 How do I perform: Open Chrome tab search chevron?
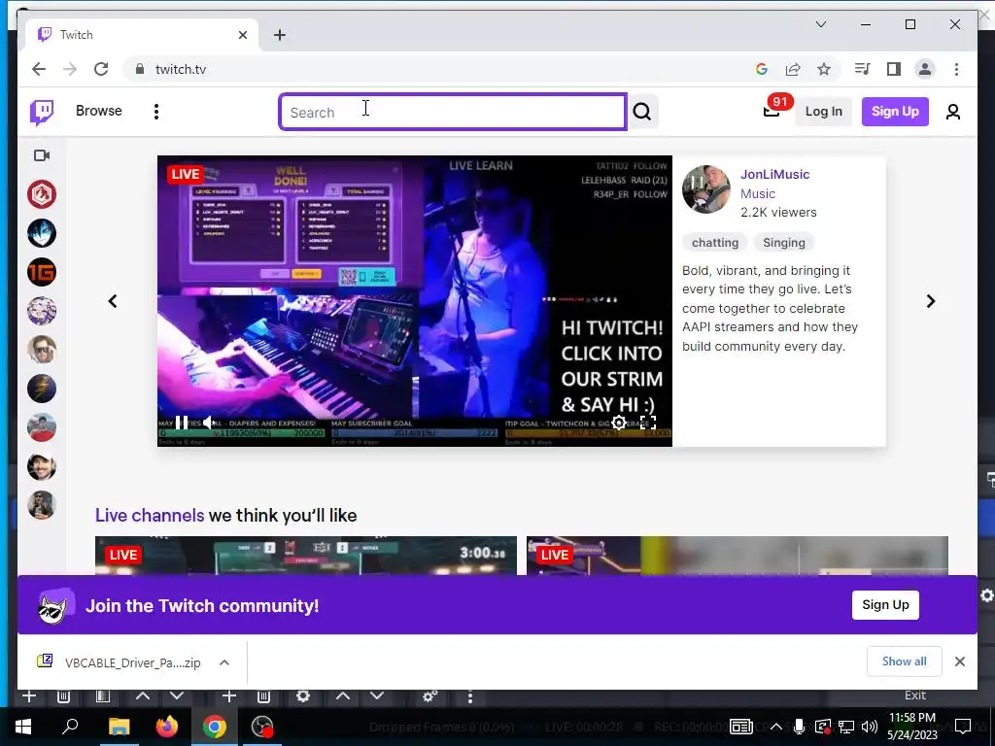pos(820,24)
